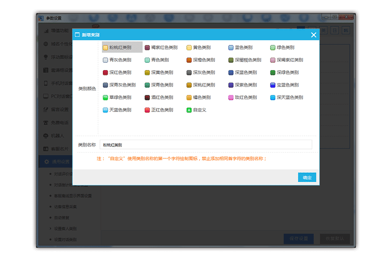
Task: Select the 深青色类别 icon option
Action: (159, 85)
